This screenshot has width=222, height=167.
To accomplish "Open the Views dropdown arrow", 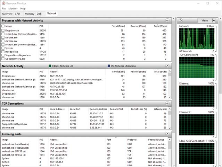I will 214,20.
